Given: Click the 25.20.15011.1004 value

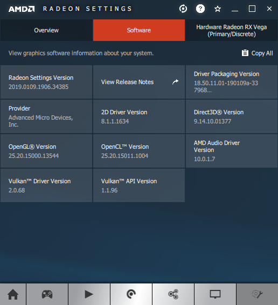Looking at the screenshot, I should coord(124,156).
